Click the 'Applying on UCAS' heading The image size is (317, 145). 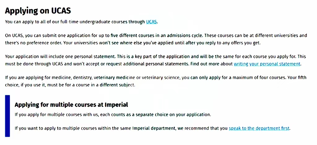pyautogui.click(x=38, y=11)
